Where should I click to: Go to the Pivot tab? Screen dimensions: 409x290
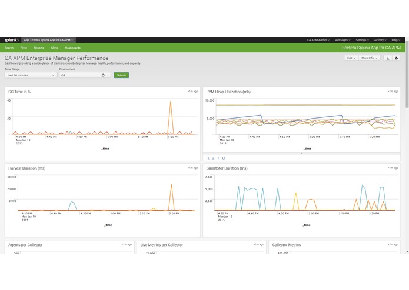coord(24,48)
